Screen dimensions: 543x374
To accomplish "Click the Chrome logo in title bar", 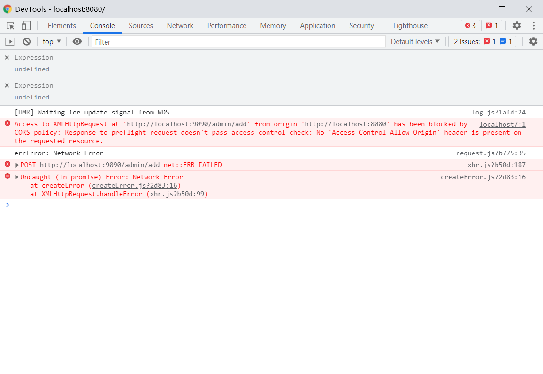I will click(7, 9).
